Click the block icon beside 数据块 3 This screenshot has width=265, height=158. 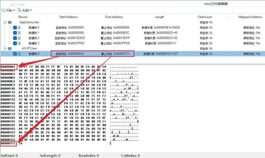click(19, 43)
